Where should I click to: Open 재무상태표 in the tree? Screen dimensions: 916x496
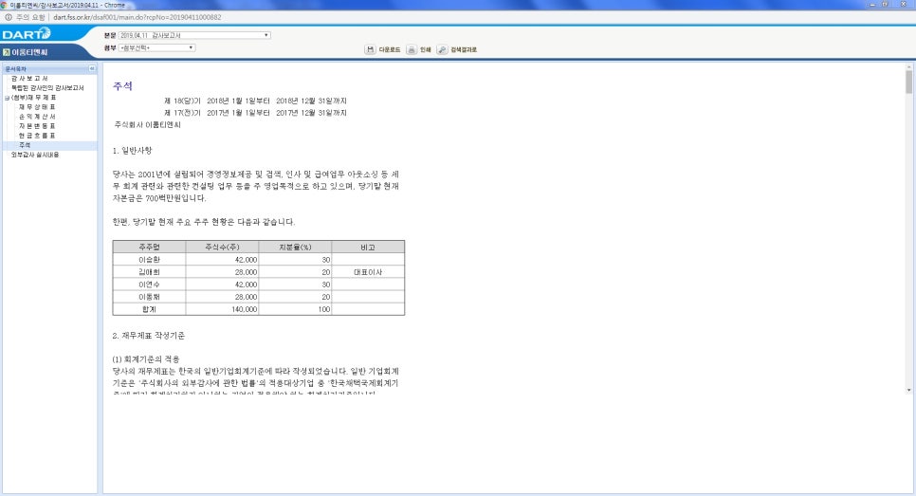[37, 107]
